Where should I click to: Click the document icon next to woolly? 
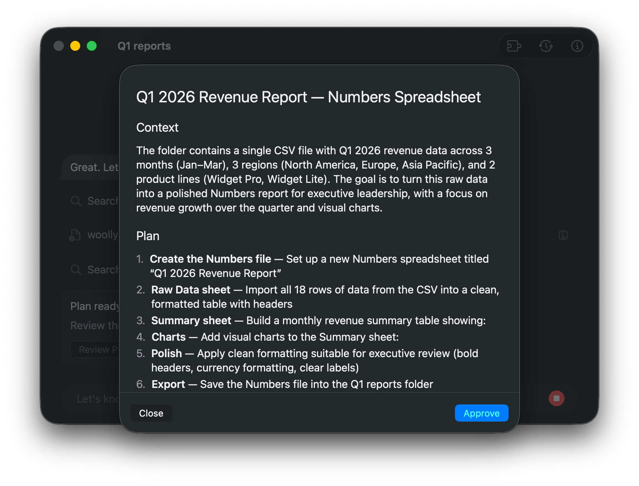[x=75, y=235]
